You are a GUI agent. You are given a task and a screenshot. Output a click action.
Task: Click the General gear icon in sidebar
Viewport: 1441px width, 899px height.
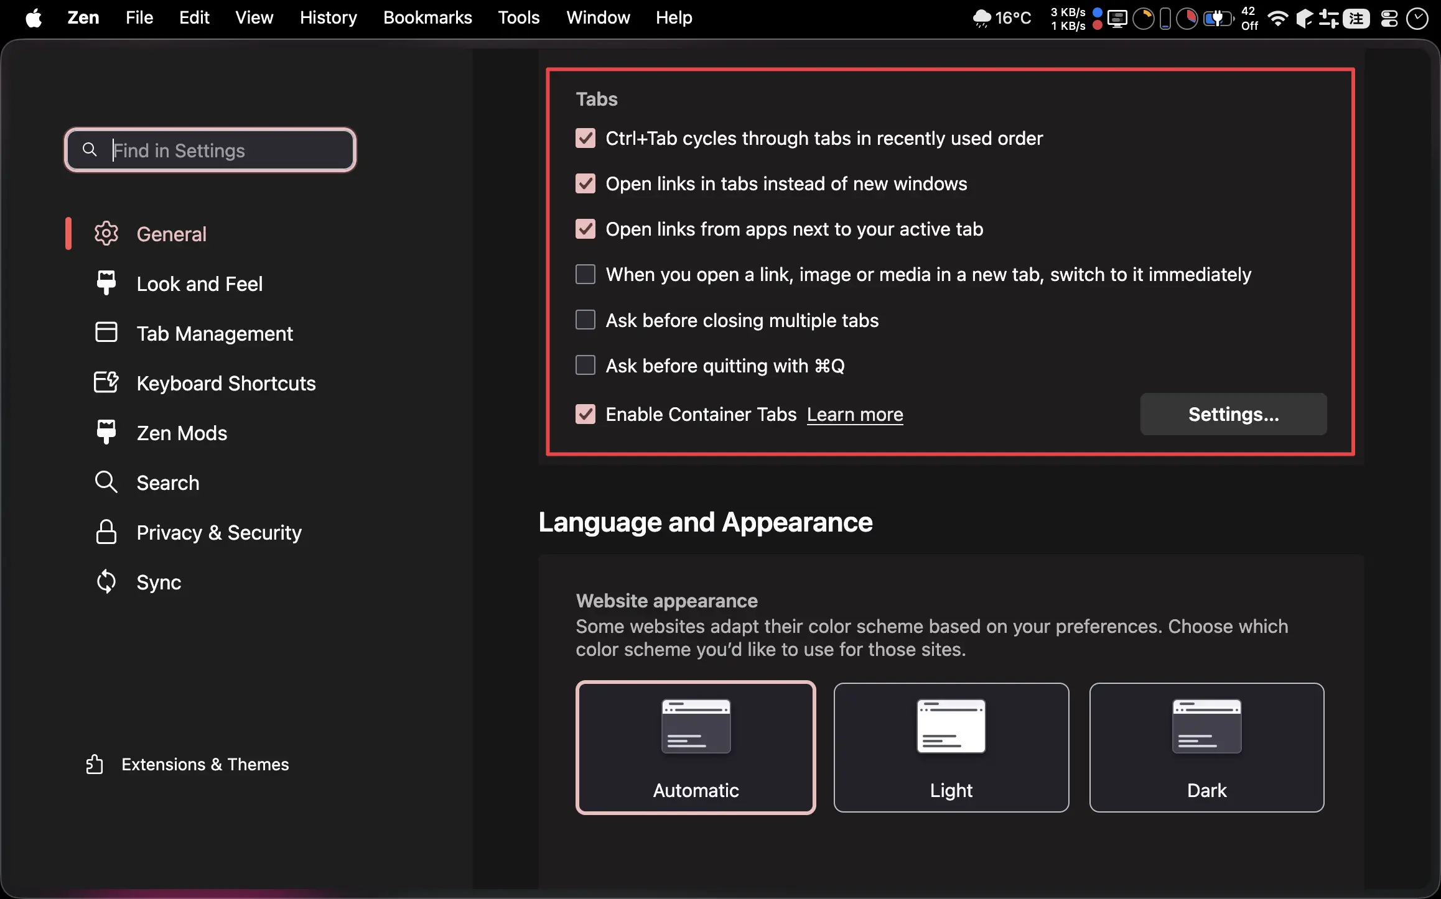(x=106, y=234)
